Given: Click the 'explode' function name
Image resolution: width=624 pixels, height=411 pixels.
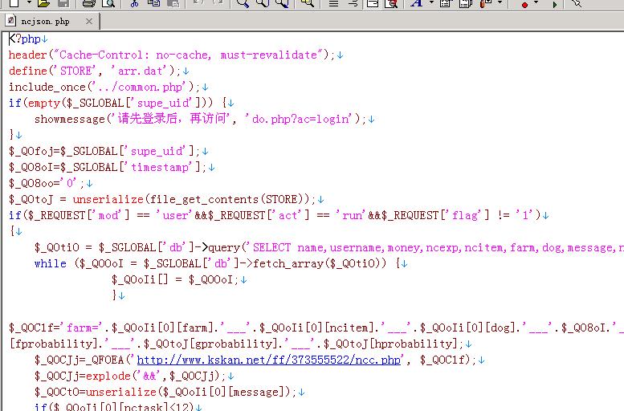Looking at the screenshot, I should [x=108, y=376].
